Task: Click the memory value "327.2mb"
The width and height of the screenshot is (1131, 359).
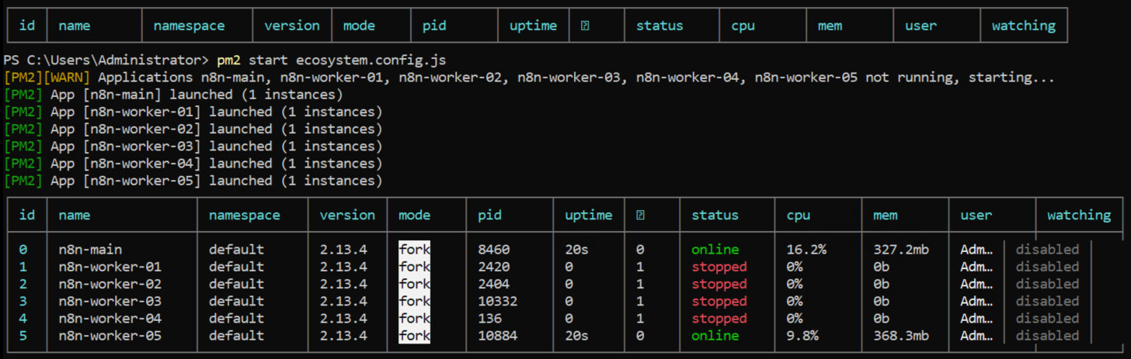Action: pyautogui.click(x=901, y=250)
